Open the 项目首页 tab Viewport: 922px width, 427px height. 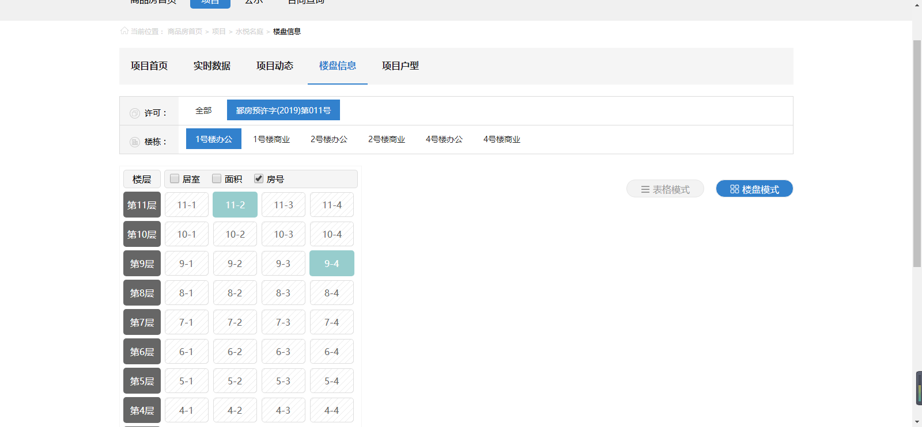coord(149,66)
